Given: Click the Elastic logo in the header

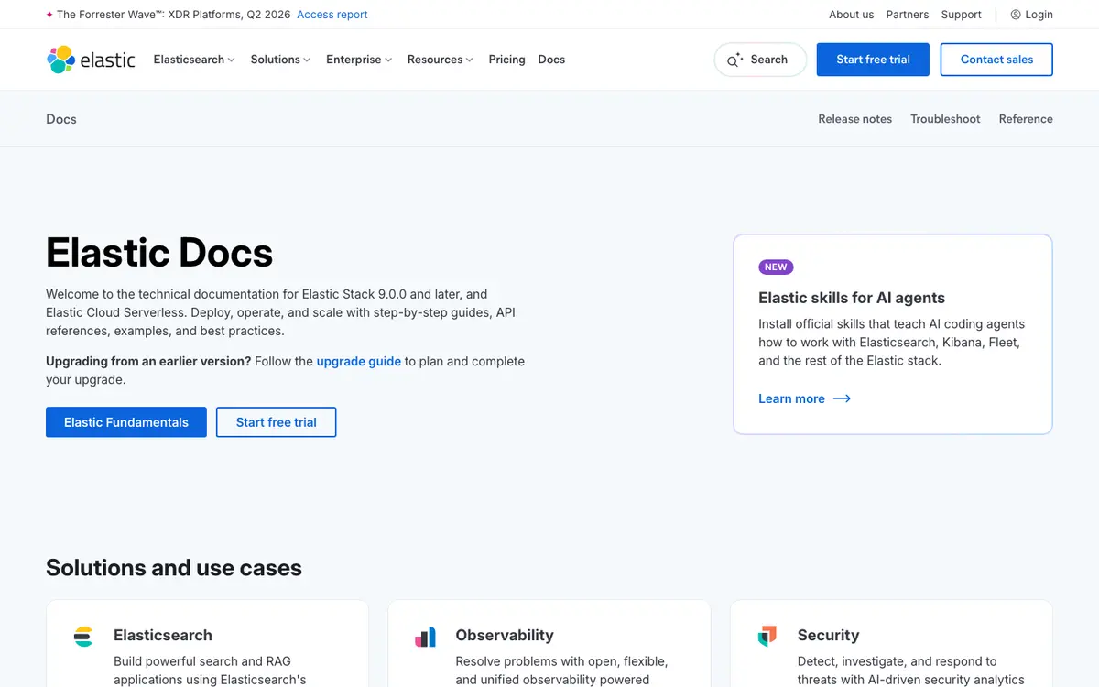Looking at the screenshot, I should point(91,60).
